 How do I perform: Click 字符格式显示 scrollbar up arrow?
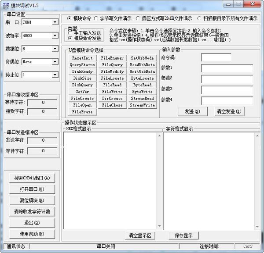coord(257,135)
